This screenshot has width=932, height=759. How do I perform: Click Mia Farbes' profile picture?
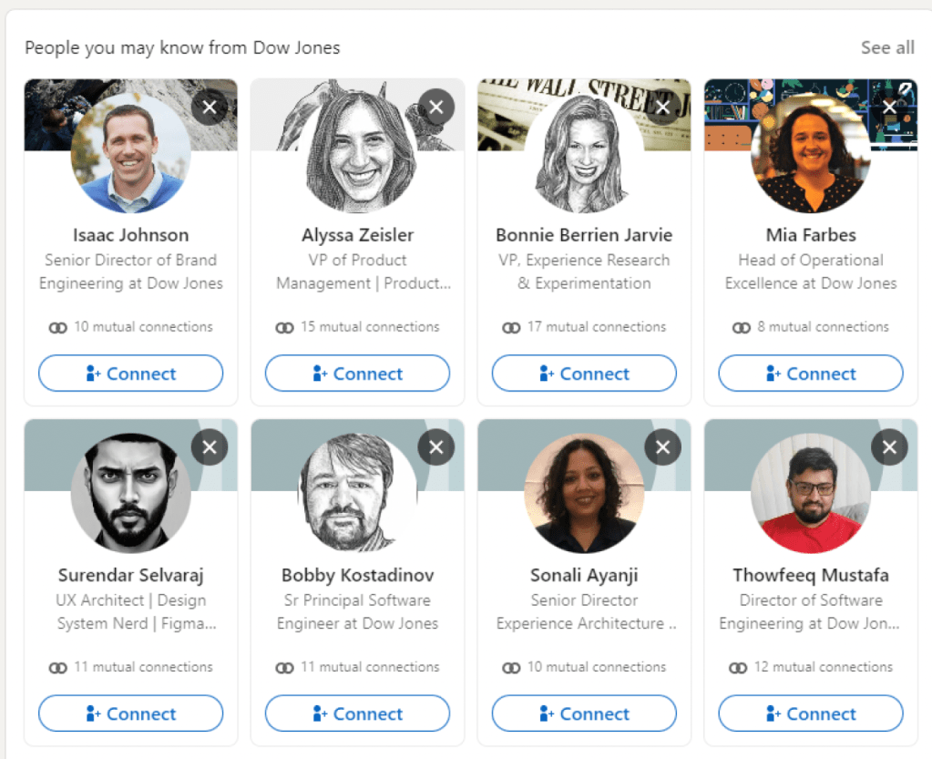pyautogui.click(x=811, y=153)
